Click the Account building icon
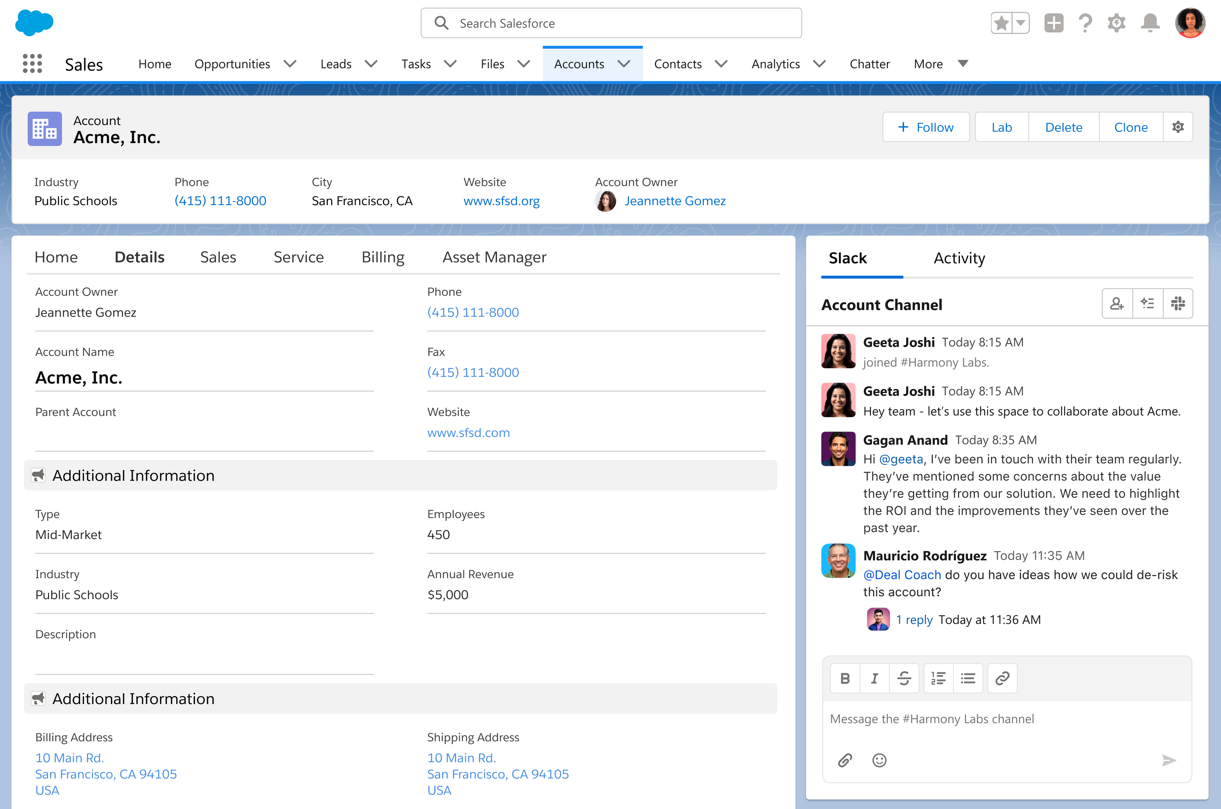This screenshot has width=1221, height=809. click(x=45, y=128)
